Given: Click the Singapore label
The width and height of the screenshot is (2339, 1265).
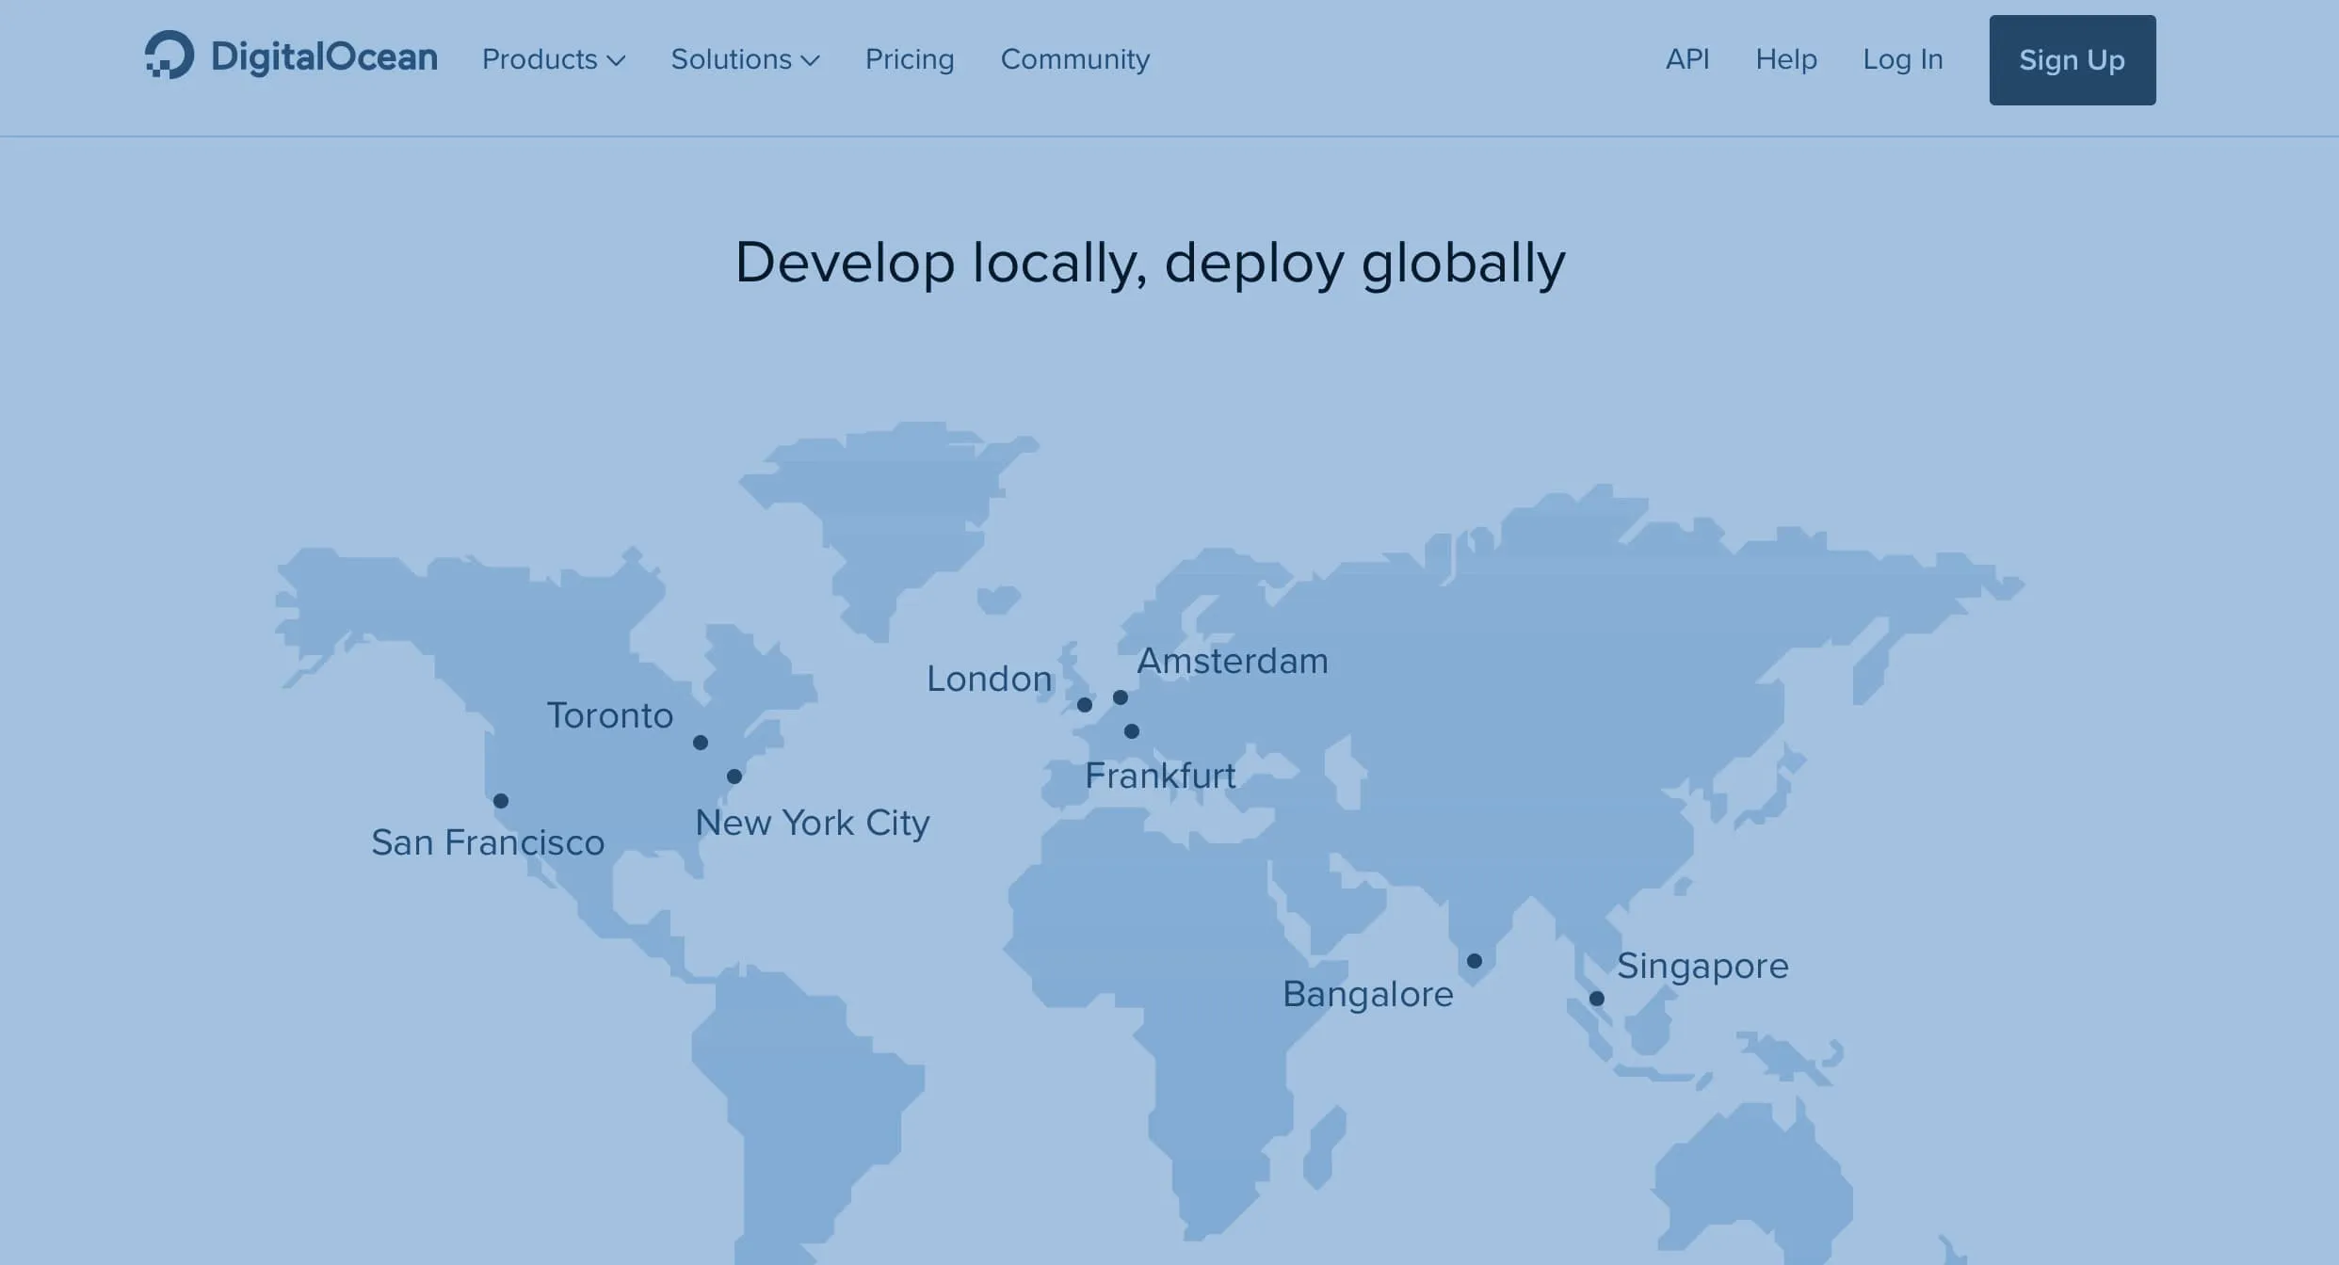Looking at the screenshot, I should coord(1702,967).
